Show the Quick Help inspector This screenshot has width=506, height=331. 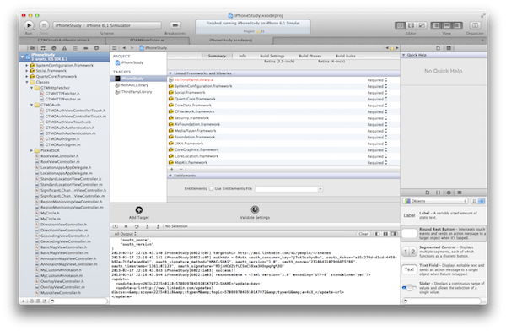(449, 48)
